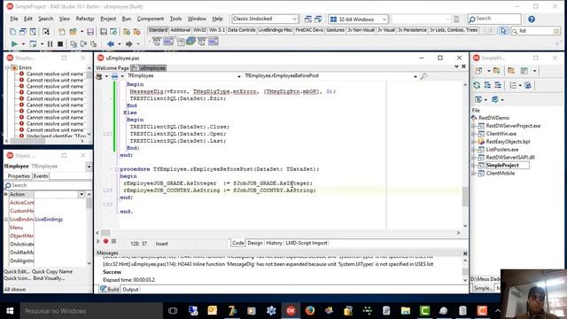Click the Save disk icon

tap(90, 32)
